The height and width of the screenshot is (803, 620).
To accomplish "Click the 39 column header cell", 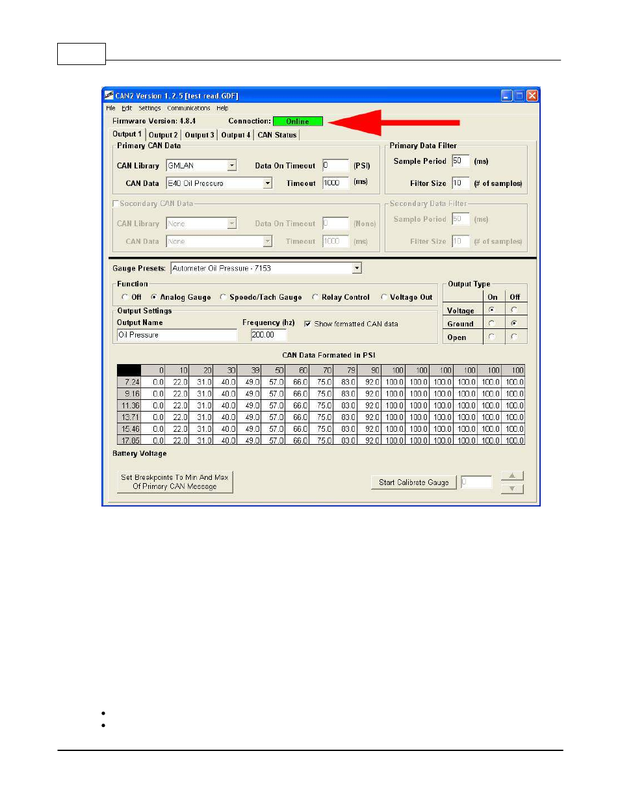I will tap(249, 371).
